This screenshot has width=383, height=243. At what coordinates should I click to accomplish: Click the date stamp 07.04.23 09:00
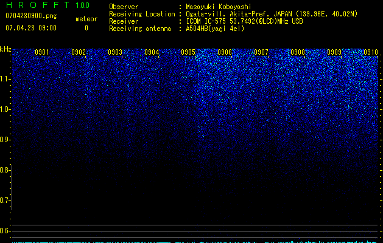point(31,28)
